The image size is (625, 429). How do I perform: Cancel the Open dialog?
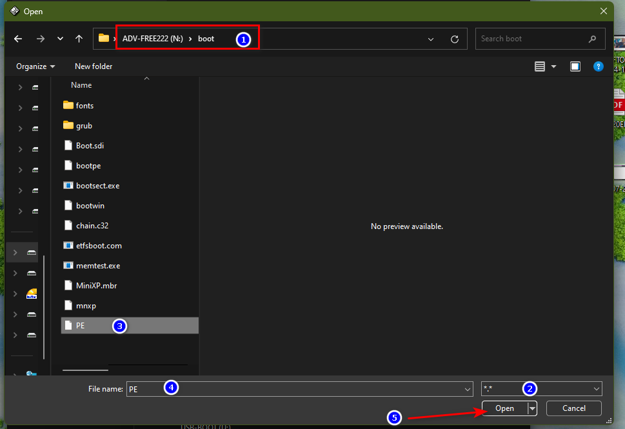point(573,408)
